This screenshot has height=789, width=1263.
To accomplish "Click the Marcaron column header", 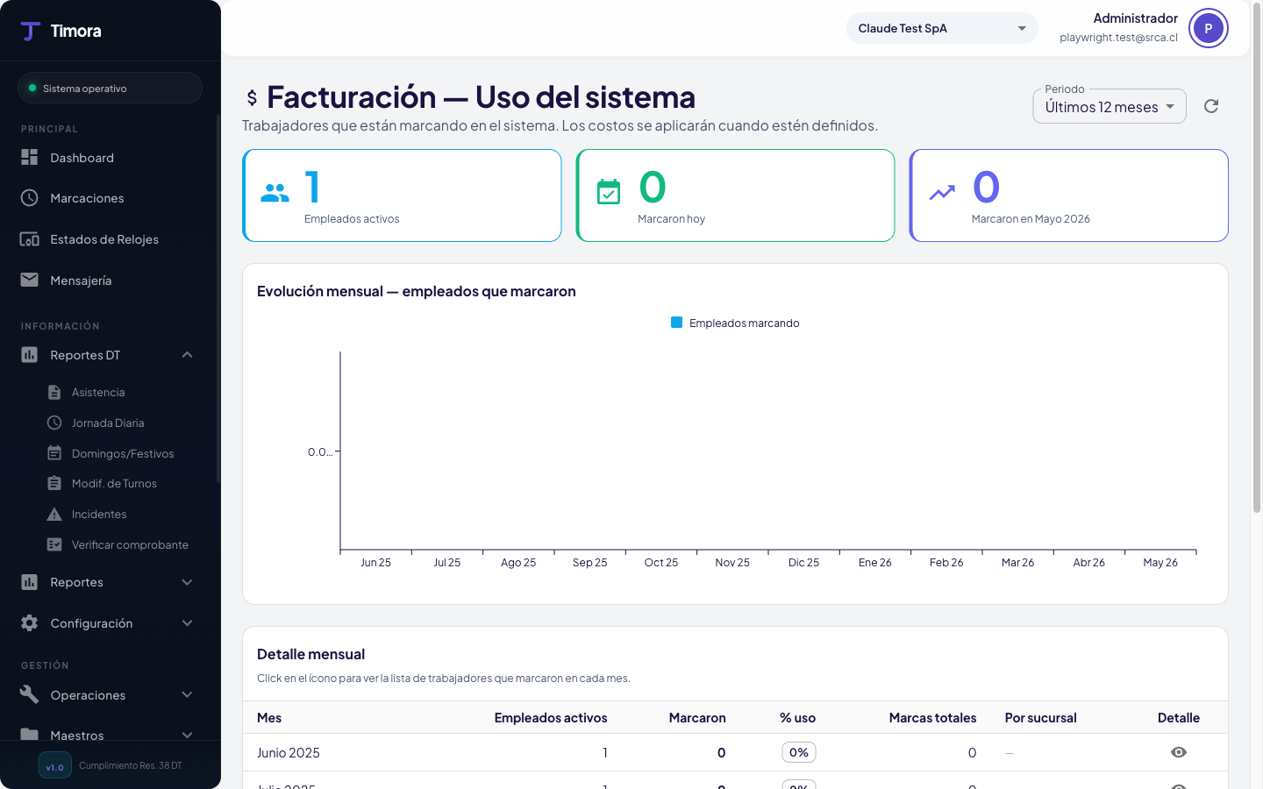I will pos(697,717).
